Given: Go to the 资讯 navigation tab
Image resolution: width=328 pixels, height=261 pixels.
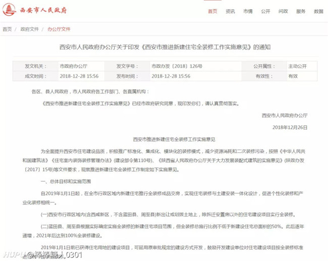Looking at the screenshot, I should coord(230,11).
